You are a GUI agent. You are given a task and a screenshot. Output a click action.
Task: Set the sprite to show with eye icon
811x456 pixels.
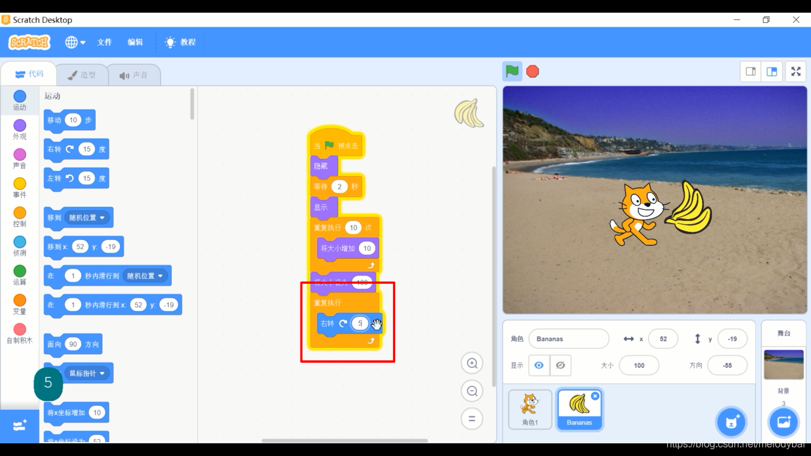pos(539,365)
